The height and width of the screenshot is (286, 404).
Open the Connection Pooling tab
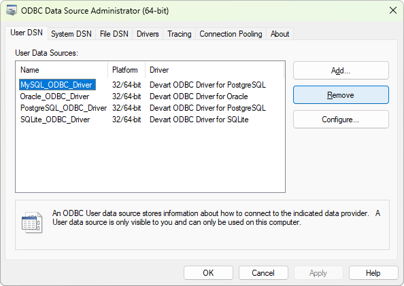coord(231,34)
